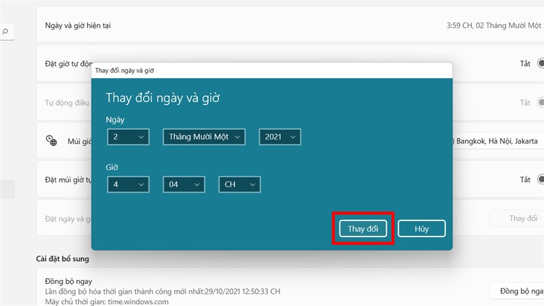Click the Giờ label in dialog
Image resolution: width=544 pixels, height=306 pixels.
pyautogui.click(x=112, y=167)
